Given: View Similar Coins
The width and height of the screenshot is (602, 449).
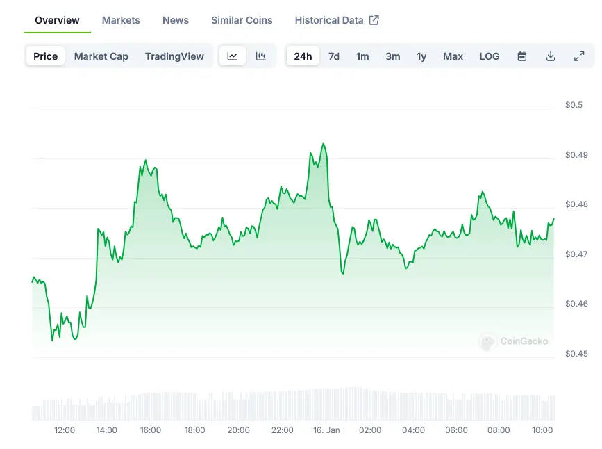Looking at the screenshot, I should coord(242,20).
